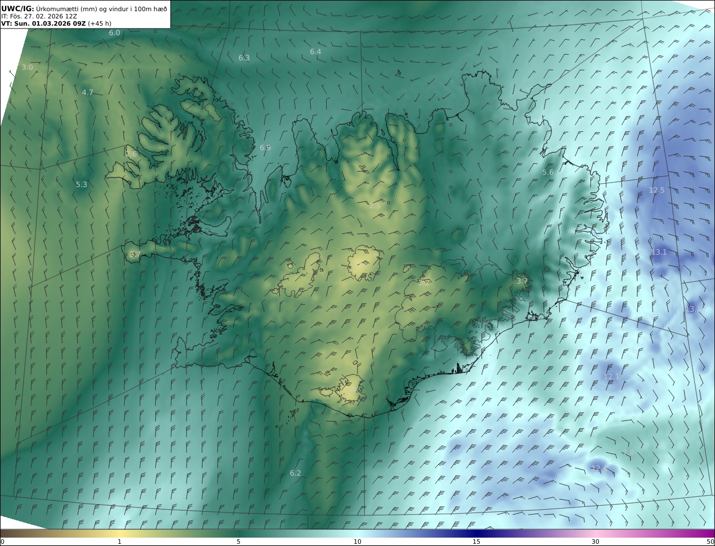715x546 pixels.
Task: Click the 12.4 value label
Action: pyautogui.click(x=598, y=468)
